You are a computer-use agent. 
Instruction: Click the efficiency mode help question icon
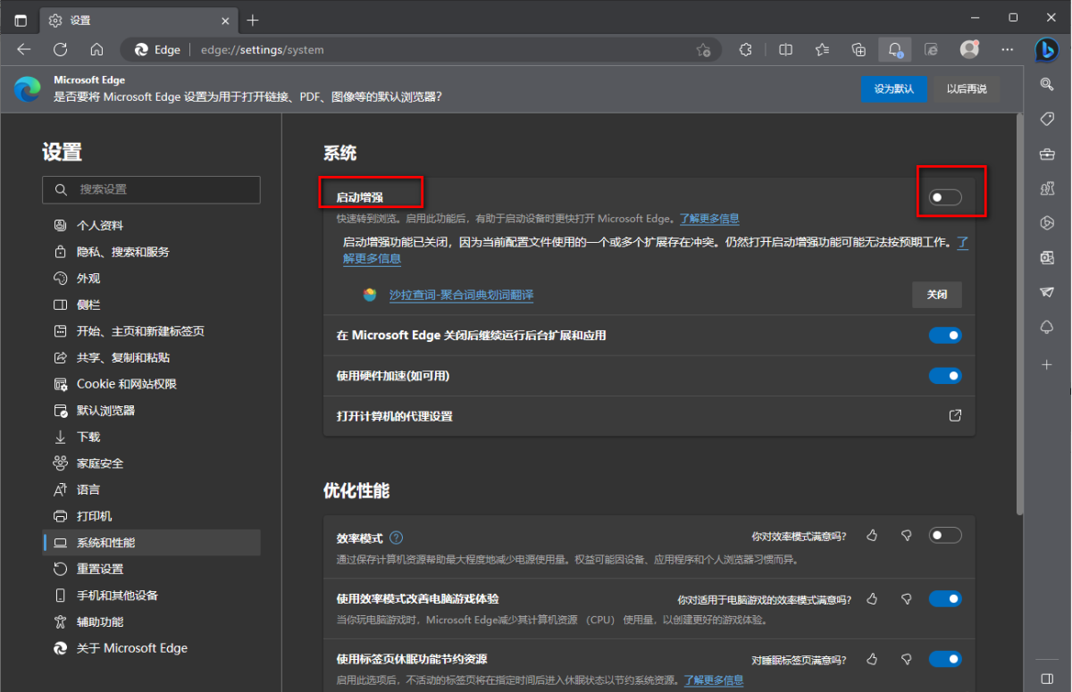click(397, 538)
